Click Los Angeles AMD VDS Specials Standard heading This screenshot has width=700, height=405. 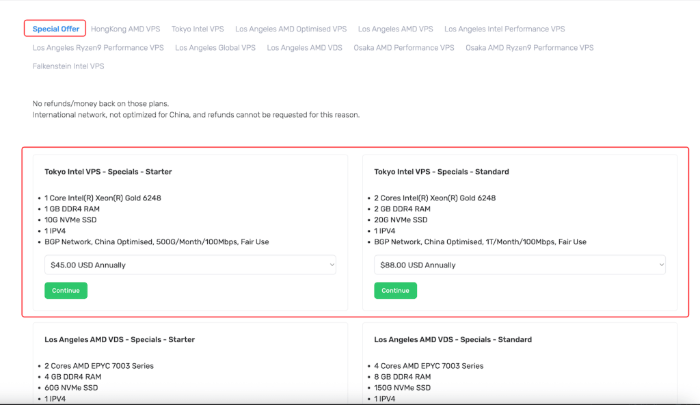point(453,339)
